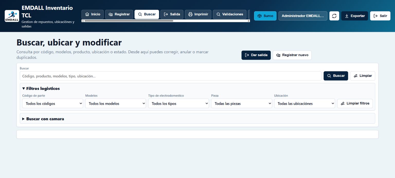Click the cube icon in Surco button
Screen dimensions: 395x178
point(260,16)
